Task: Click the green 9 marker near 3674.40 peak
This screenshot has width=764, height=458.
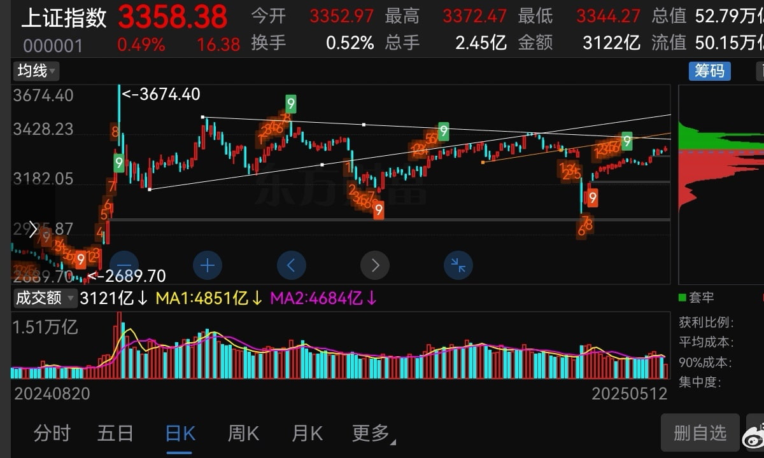Action: 119,163
